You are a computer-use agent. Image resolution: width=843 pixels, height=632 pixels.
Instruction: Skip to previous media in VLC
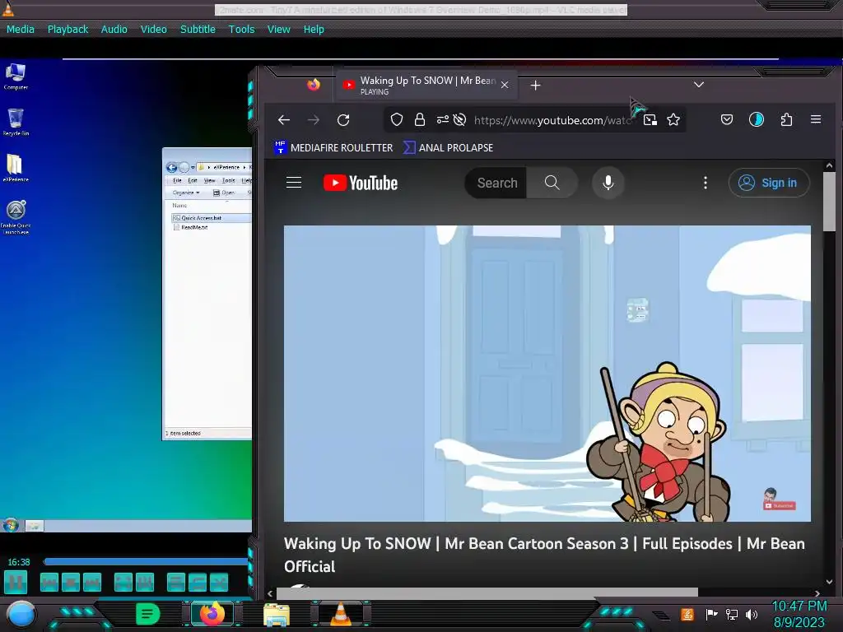tap(49, 582)
